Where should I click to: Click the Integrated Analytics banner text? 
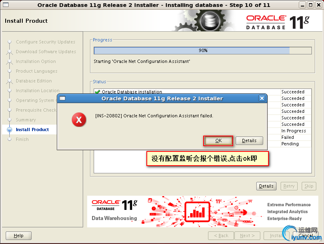click(x=287, y=212)
